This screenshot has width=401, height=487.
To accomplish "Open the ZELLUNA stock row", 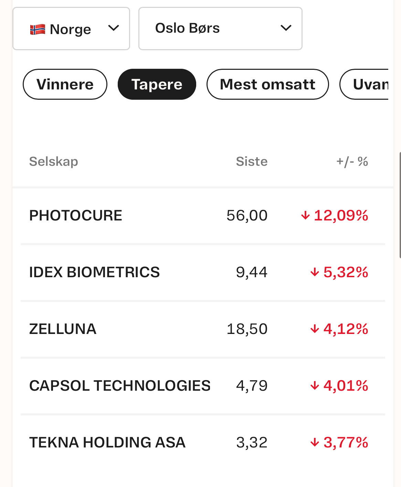I will pyautogui.click(x=63, y=329).
